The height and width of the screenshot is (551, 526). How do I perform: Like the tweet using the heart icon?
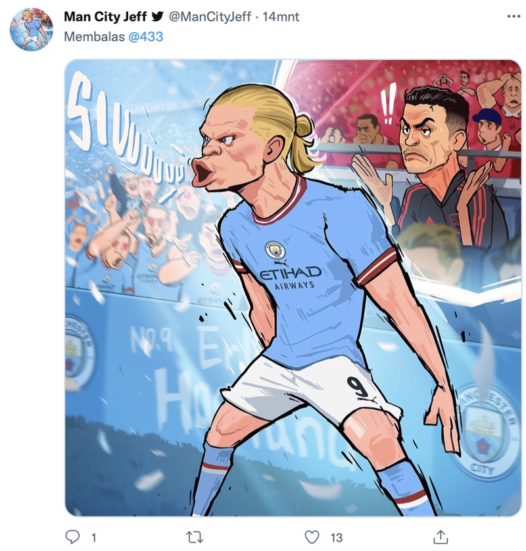[311, 538]
